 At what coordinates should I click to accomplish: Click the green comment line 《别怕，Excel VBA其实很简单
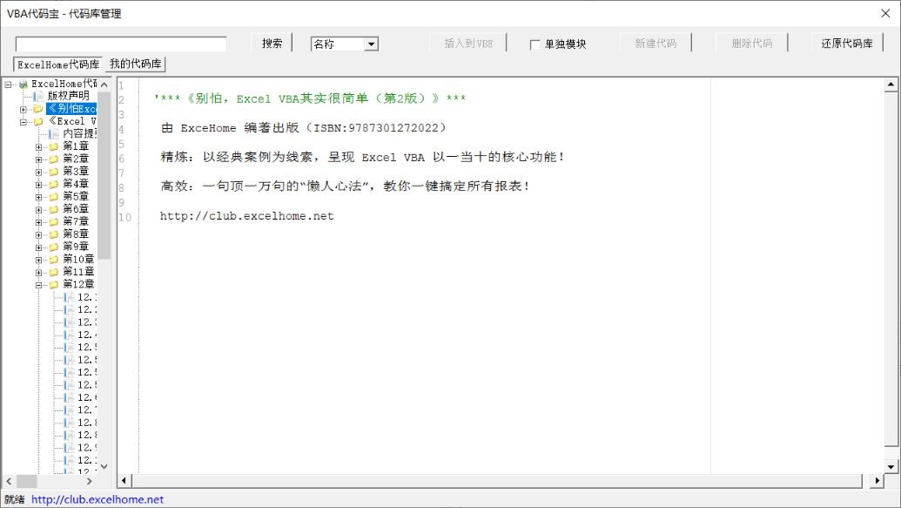click(310, 98)
